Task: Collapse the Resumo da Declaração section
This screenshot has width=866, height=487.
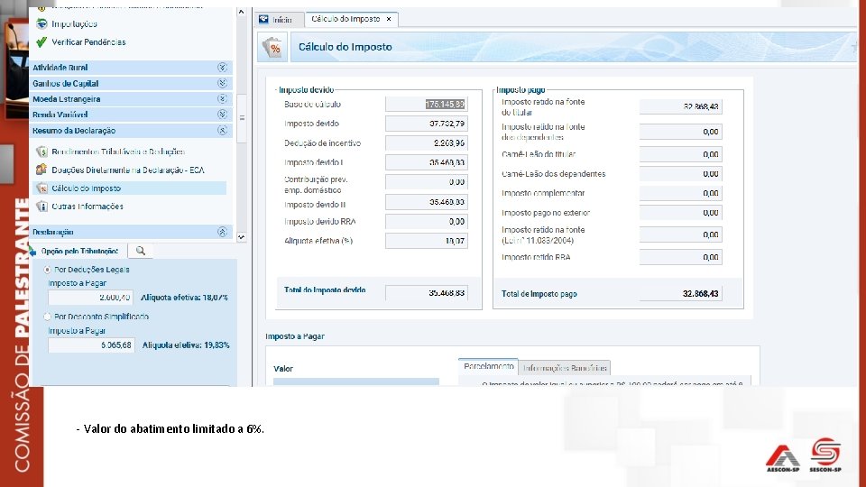Action: point(222,130)
